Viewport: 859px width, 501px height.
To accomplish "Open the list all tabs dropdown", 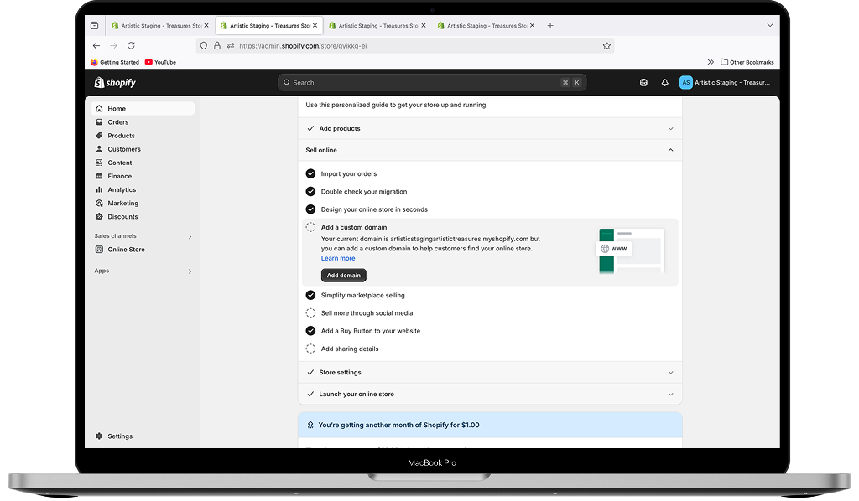I will click(x=770, y=25).
